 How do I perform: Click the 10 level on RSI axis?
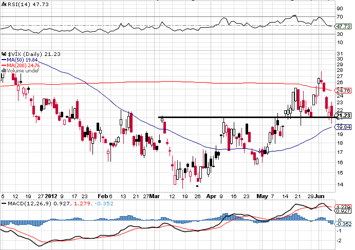click(x=340, y=43)
